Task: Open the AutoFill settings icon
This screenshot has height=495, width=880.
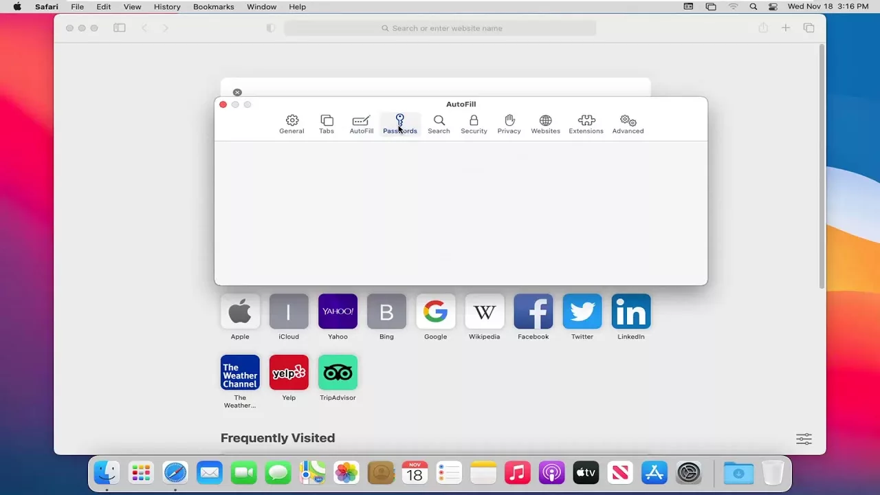Action: point(361,122)
